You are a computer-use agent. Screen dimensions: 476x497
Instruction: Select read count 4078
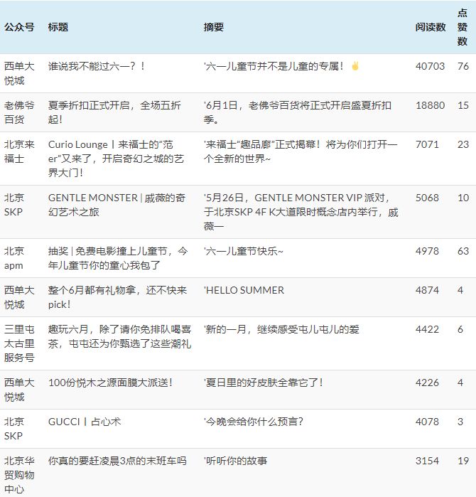click(427, 422)
